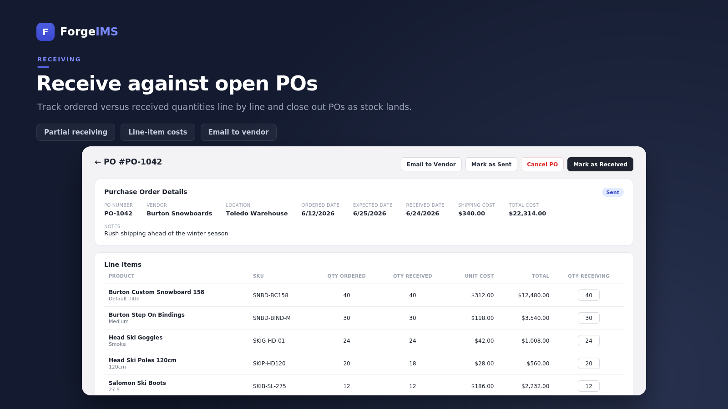Edit receiving quantity for Burton Custom Snowboard
This screenshot has height=409, width=728.
[589, 295]
